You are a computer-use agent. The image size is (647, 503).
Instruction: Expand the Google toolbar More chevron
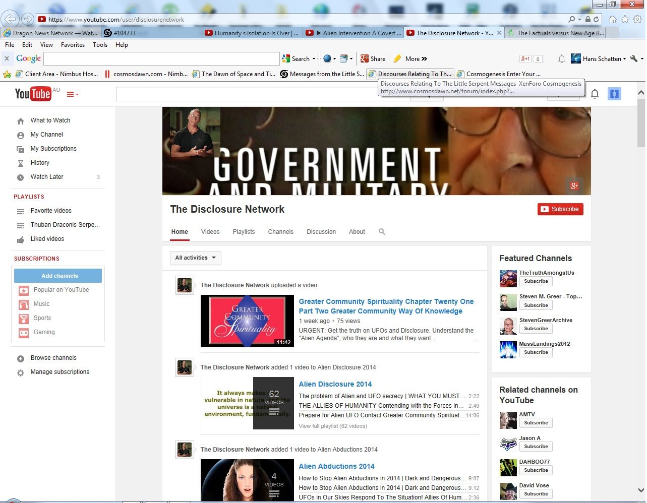point(425,59)
